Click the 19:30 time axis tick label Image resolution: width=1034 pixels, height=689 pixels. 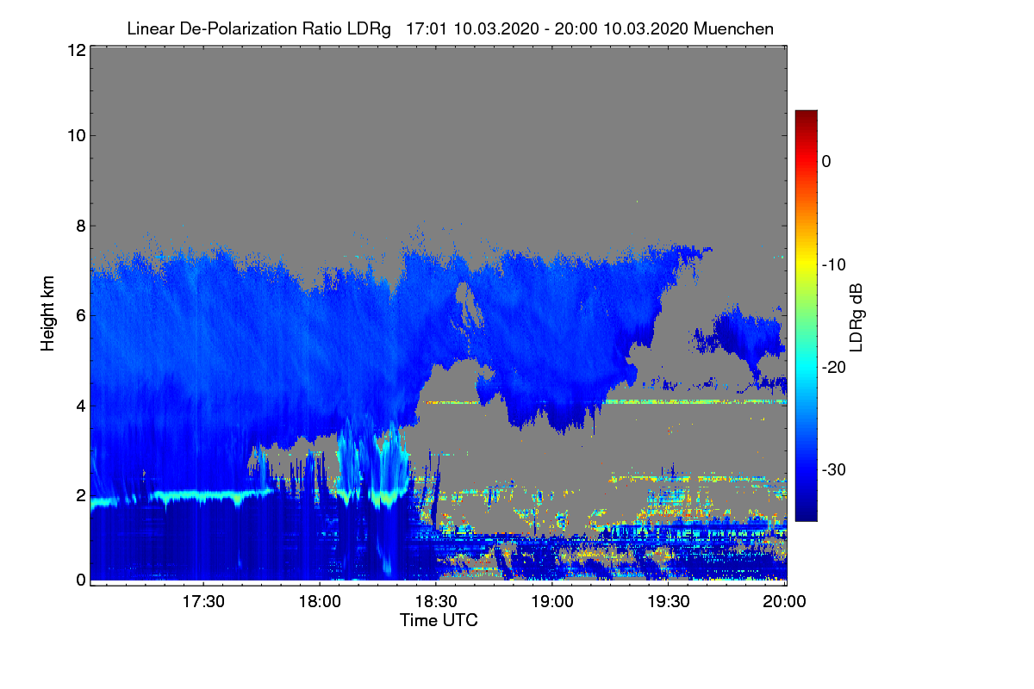click(x=669, y=602)
